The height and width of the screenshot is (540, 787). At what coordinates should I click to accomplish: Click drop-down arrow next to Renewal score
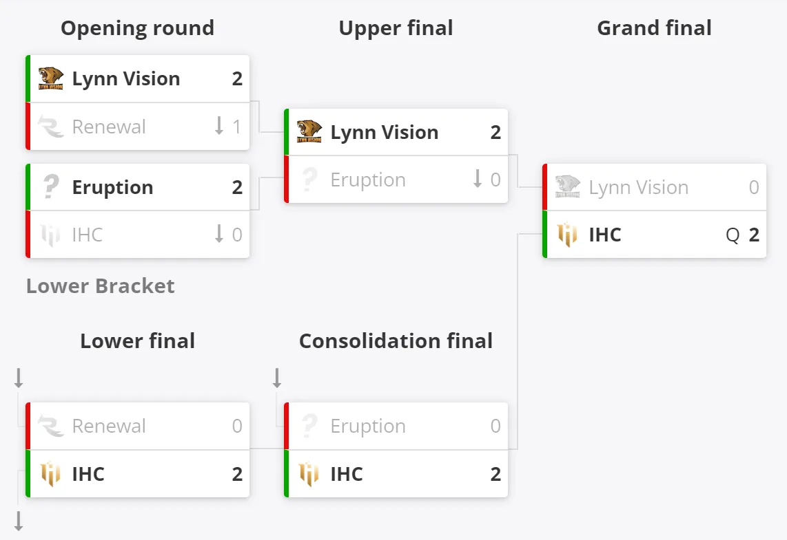(x=219, y=126)
